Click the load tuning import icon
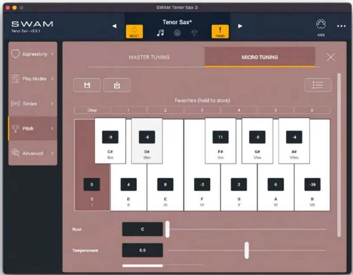Image resolution: width=353 pixels, height=275 pixels. point(117,85)
